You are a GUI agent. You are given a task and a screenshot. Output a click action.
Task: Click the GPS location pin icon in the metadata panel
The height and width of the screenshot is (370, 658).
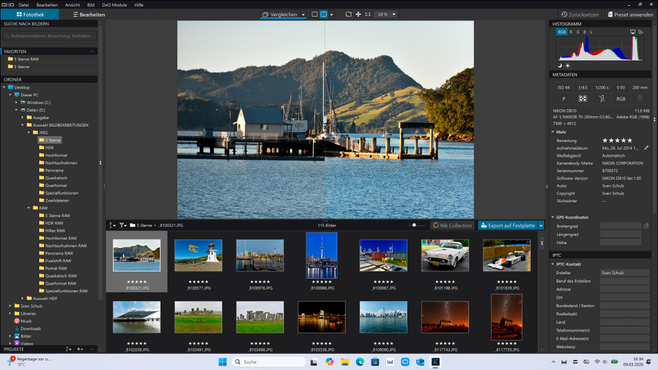[639, 98]
